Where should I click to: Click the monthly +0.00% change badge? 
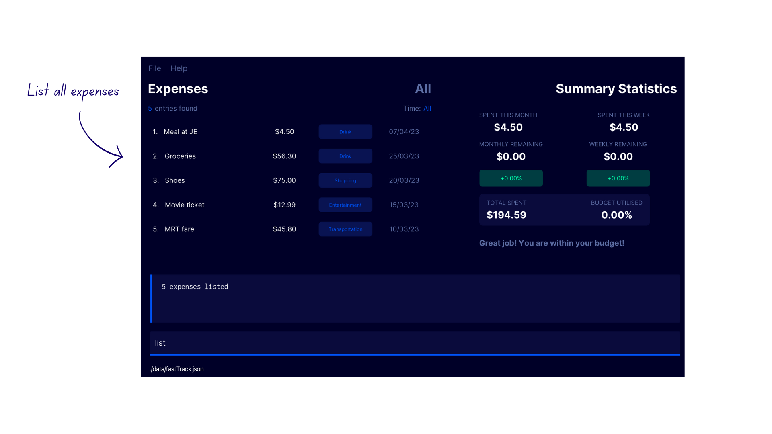point(511,178)
